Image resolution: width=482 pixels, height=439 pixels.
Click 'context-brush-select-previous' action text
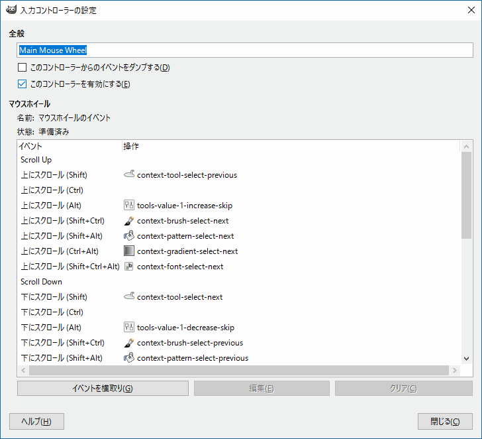[190, 343]
